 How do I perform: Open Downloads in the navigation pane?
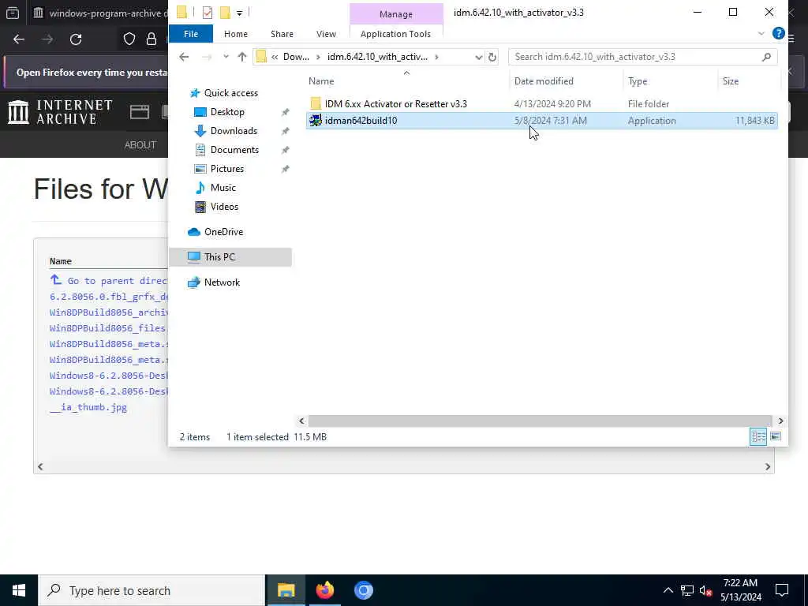234,131
